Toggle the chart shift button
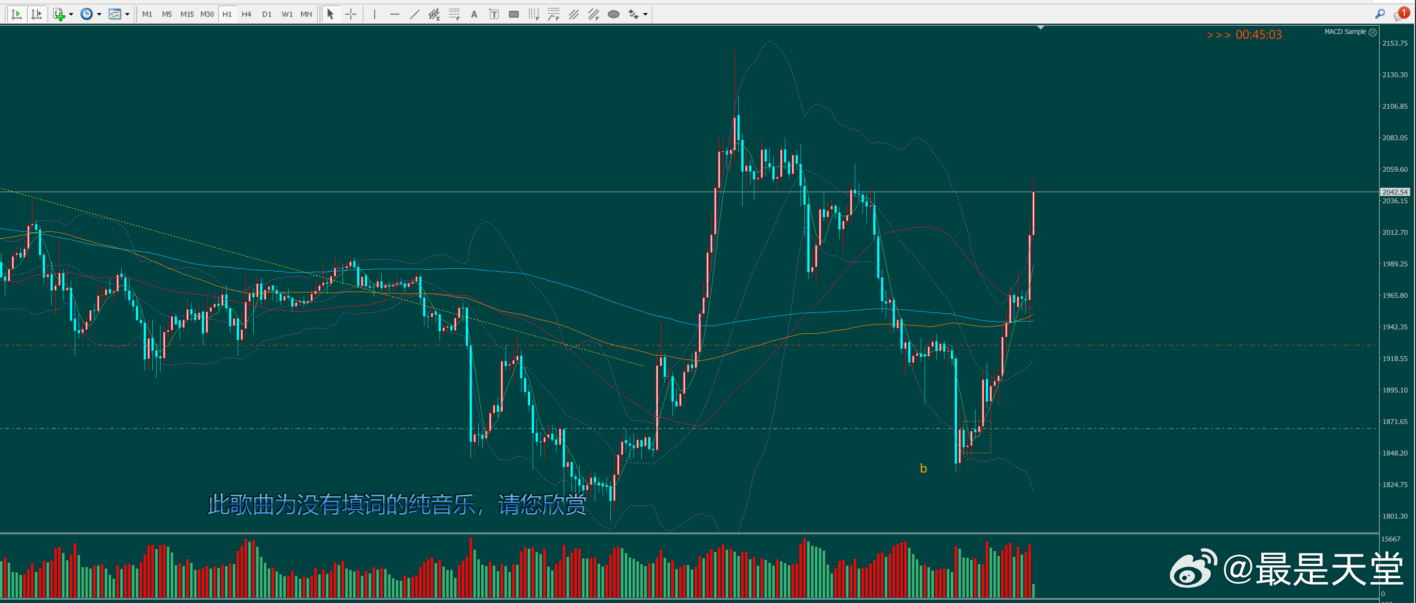Screen dimensions: 1416x603 (x=36, y=14)
